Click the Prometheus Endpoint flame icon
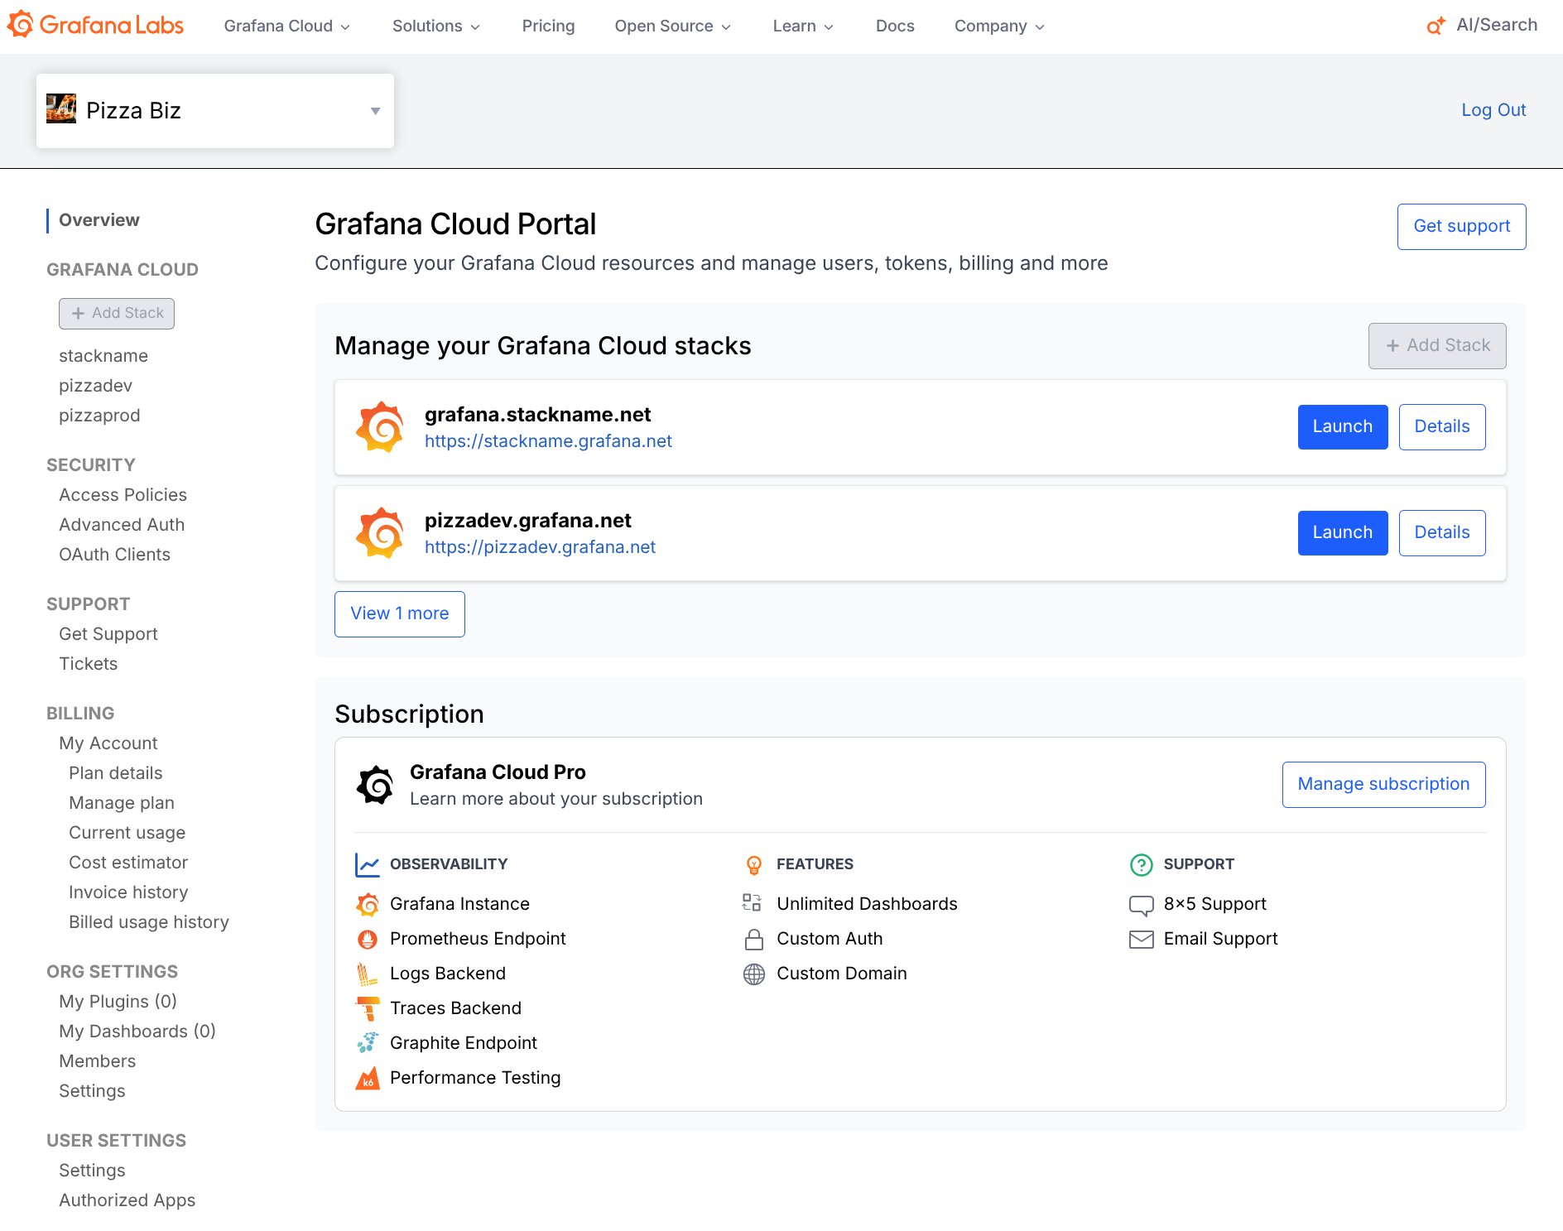Viewport: 1563px width, 1231px height. click(368, 939)
